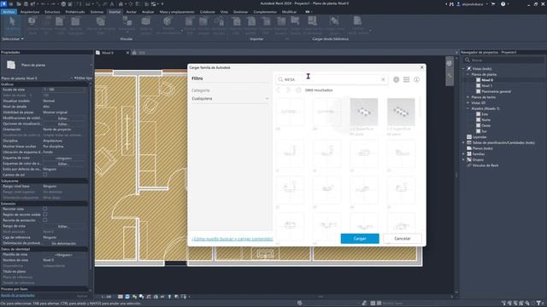Viewport: 547px width, 307px height.
Task: Toggle Recorte de anotación checkbox
Action: tap(45, 220)
